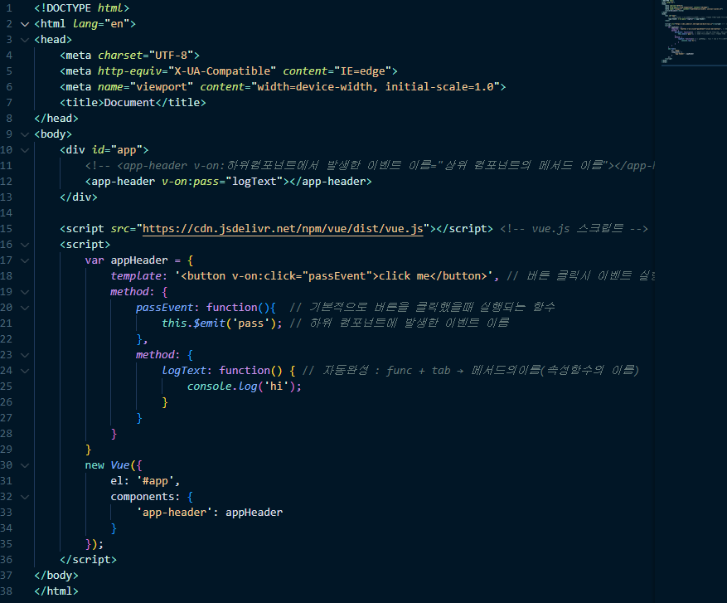Click the console.log statement
Screen dimensions: 727x603
(245, 387)
